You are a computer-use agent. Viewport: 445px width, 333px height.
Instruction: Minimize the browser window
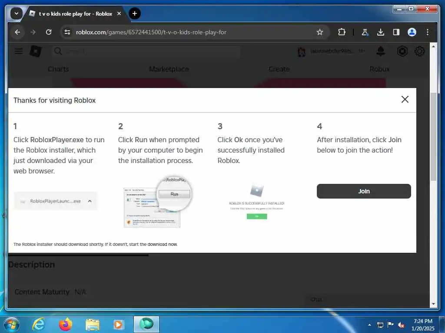(399, 10)
